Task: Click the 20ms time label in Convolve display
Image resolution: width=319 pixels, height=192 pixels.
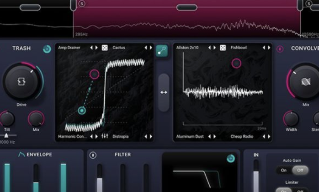Action: [x=261, y=128]
